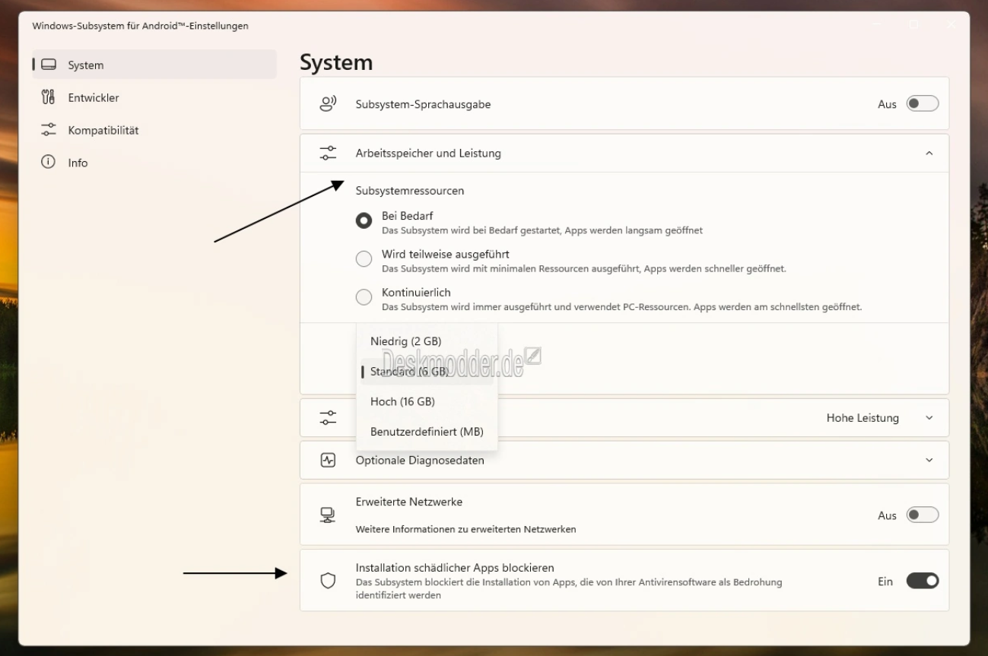Open Weitere Informationen zu erweiterten Netzwerken link
Viewport: 988px width, 656px height.
click(465, 529)
